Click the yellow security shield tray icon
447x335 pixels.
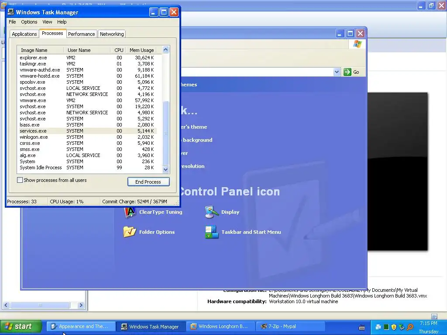point(394,327)
